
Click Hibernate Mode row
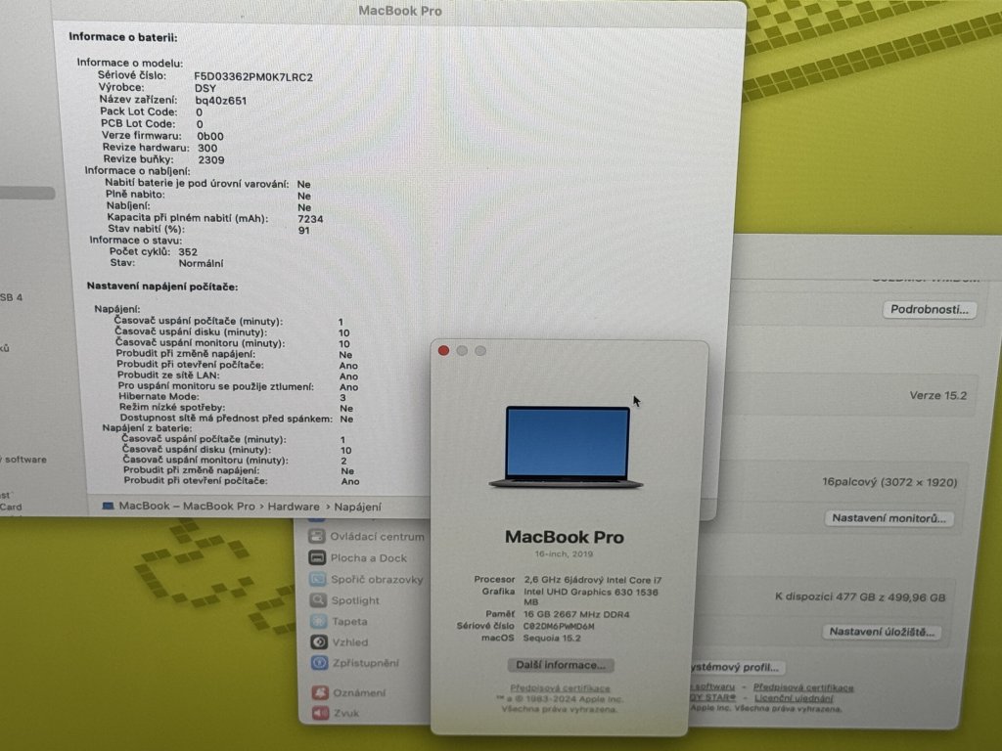point(233,397)
